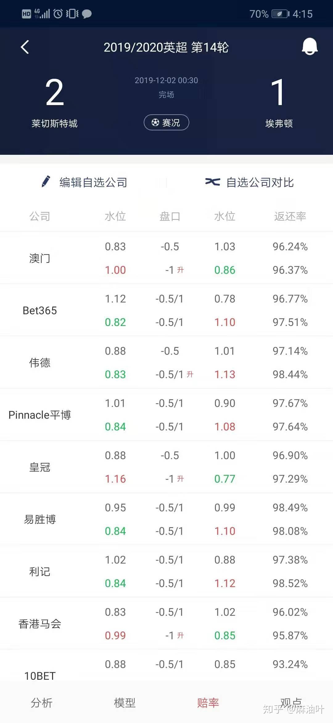Tap the message bubble icon in status bar
Screen dimensions: 333x723
point(87,14)
